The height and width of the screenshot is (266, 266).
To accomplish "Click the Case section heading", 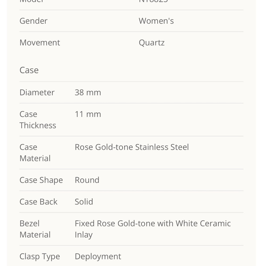I will click(29, 70).
